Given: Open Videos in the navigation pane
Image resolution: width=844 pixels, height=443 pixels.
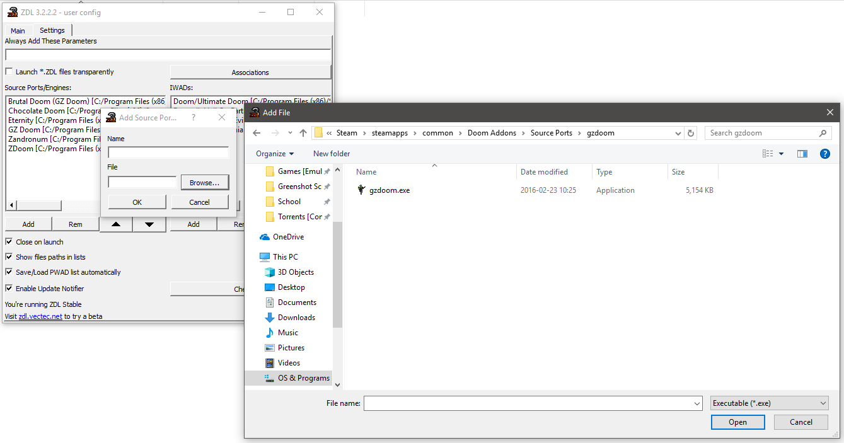Looking at the screenshot, I should 289,363.
